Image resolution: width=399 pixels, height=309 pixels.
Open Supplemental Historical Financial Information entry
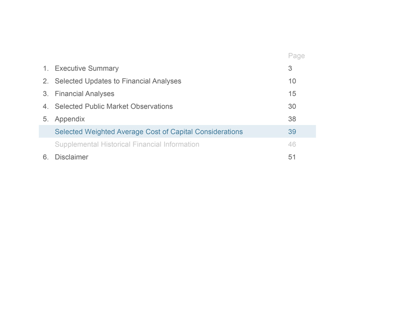coord(127,145)
